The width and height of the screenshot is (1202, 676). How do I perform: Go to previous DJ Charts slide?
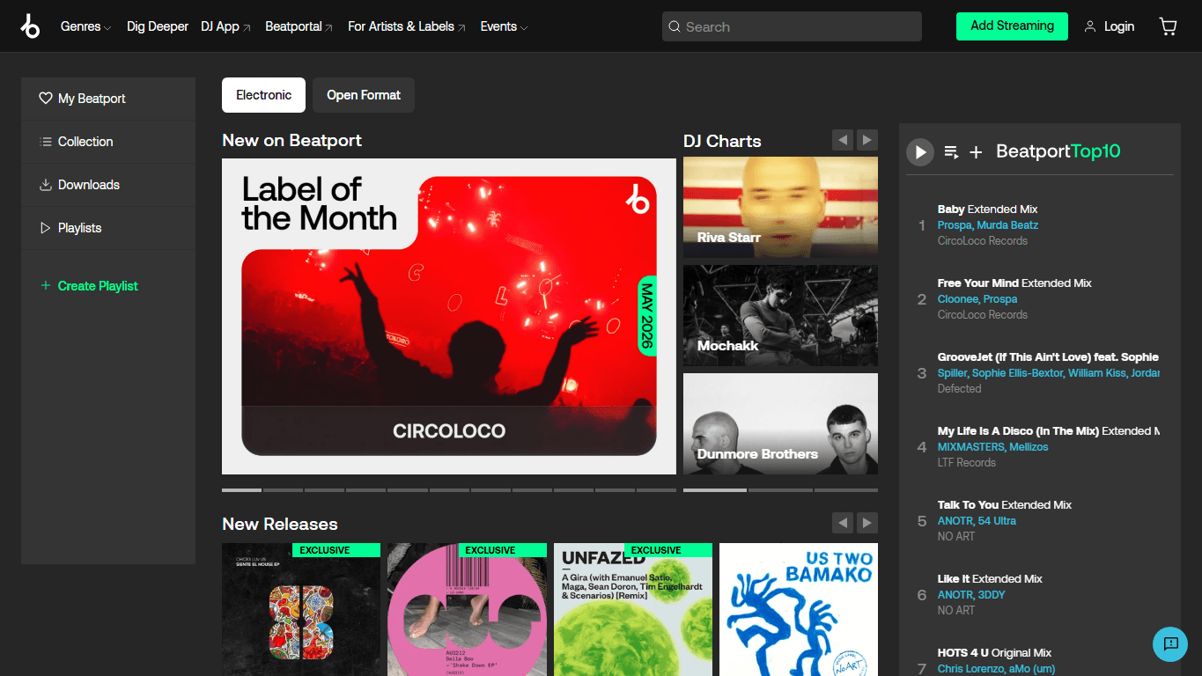click(843, 140)
